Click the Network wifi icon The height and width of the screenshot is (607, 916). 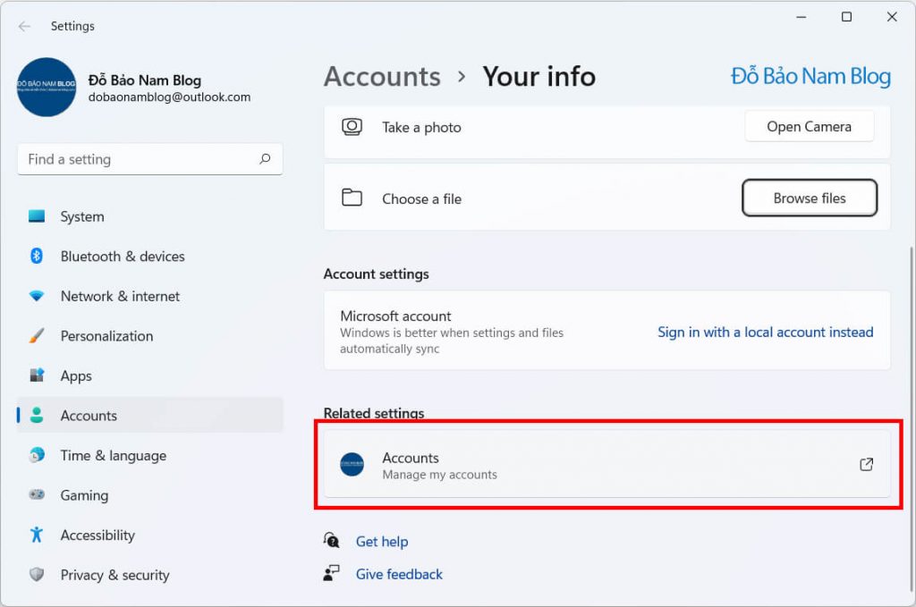tap(37, 296)
